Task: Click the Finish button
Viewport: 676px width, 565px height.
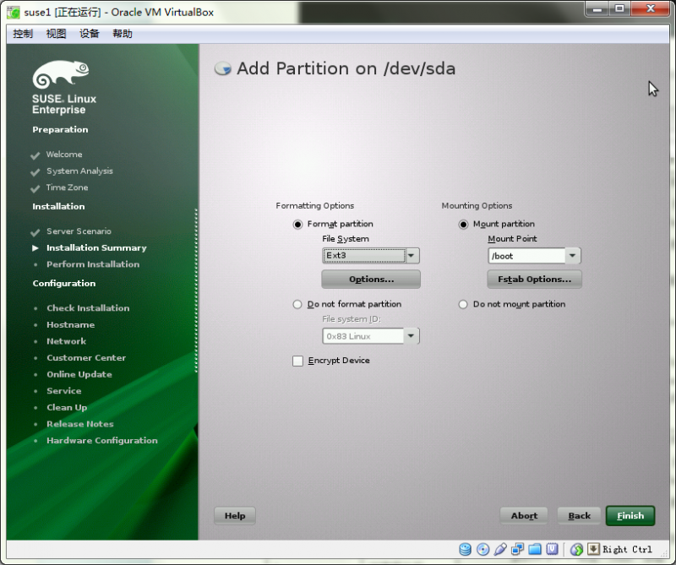Action: click(x=630, y=515)
